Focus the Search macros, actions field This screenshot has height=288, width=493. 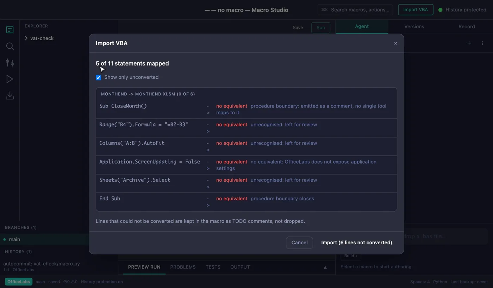click(x=355, y=10)
